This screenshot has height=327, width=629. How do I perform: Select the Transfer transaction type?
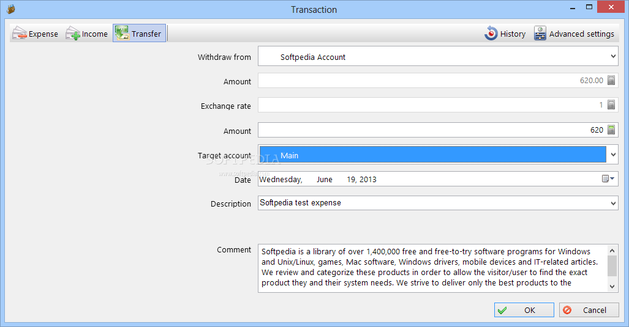point(139,33)
